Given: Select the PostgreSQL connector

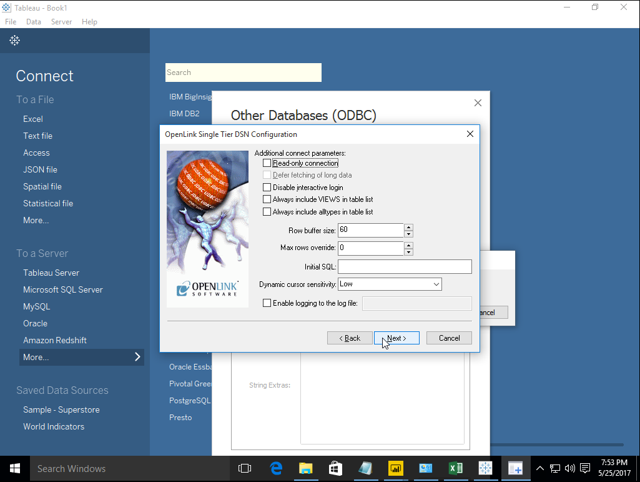Looking at the screenshot, I should click(x=190, y=401).
